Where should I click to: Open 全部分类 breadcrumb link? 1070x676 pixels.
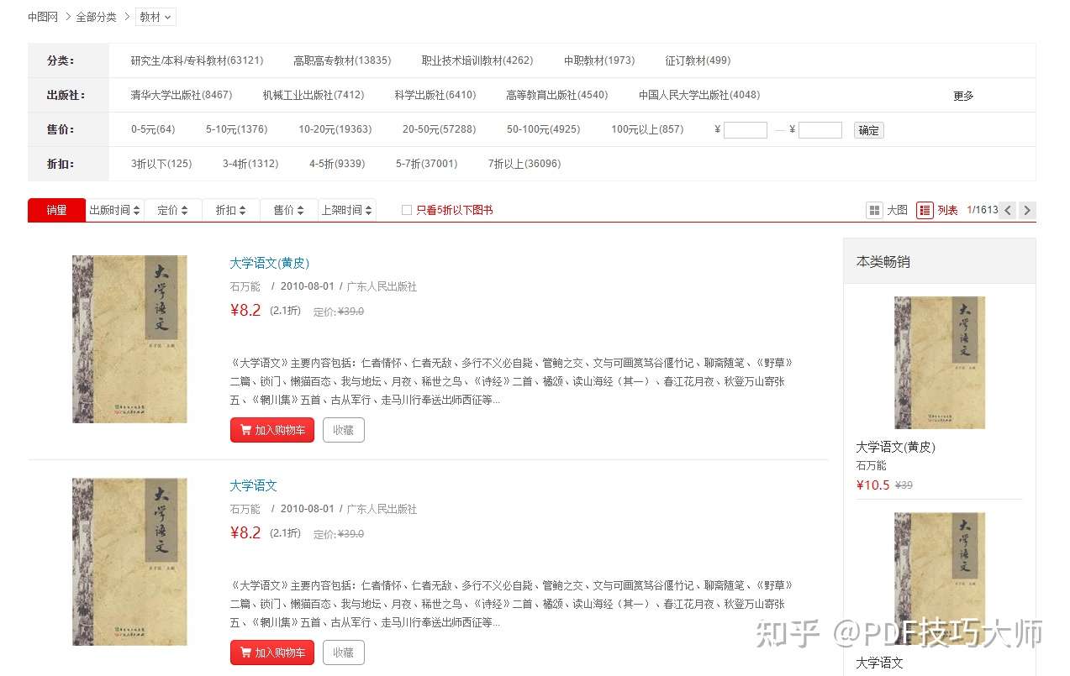coord(97,17)
